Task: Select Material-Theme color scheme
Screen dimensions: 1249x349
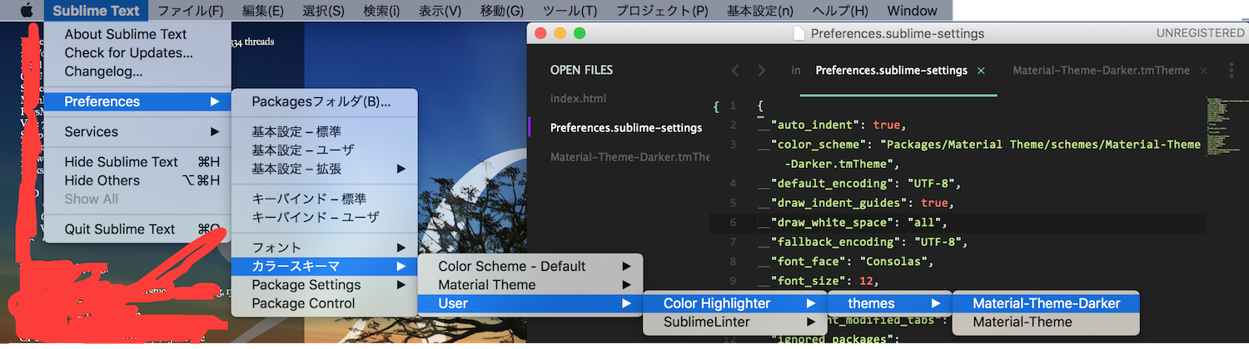Action: tap(1046, 322)
